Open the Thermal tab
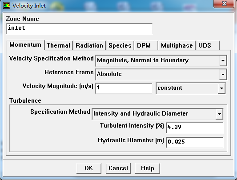Viewport: 237px width, 180px height. [x=58, y=45]
